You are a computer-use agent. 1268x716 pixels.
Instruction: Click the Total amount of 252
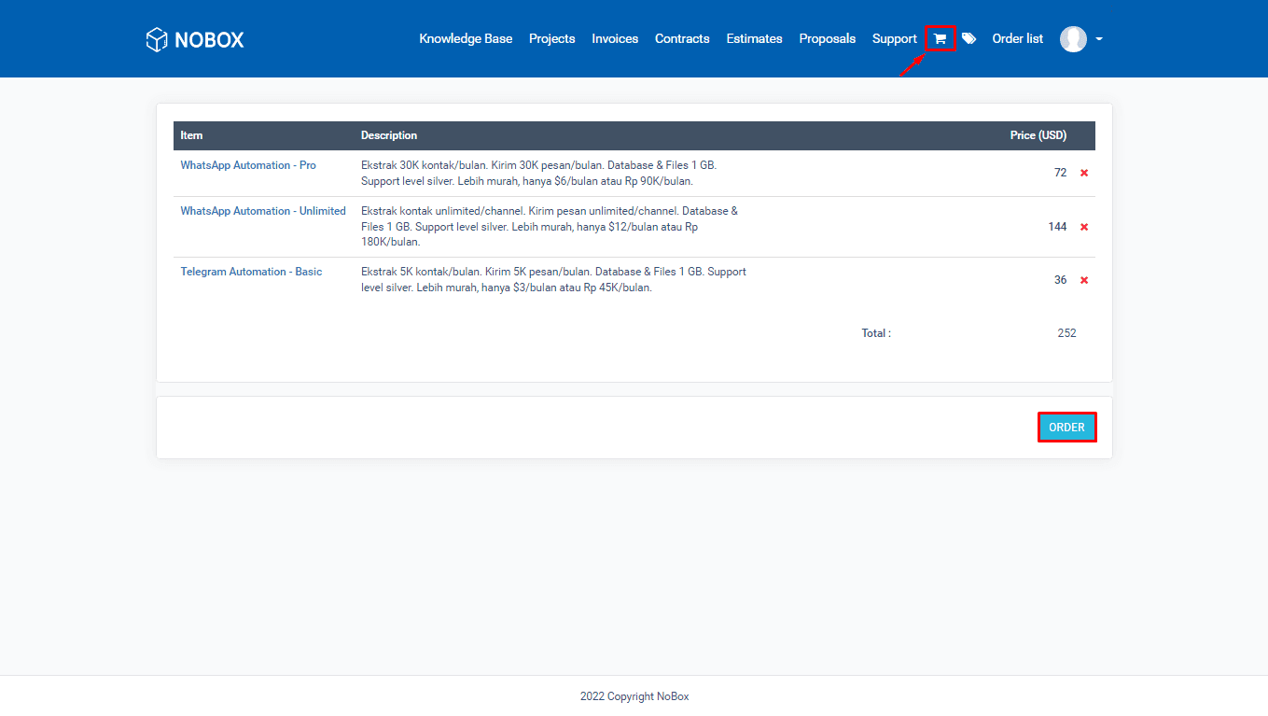[x=1066, y=332]
